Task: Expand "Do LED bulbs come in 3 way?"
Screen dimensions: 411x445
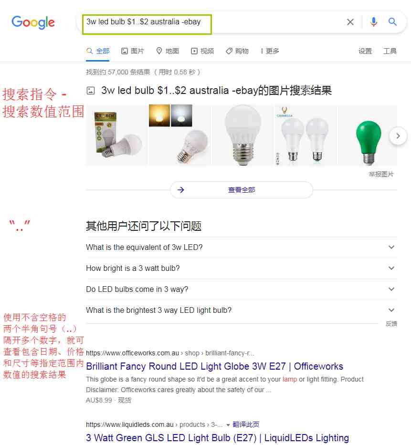Action: [x=242, y=289]
